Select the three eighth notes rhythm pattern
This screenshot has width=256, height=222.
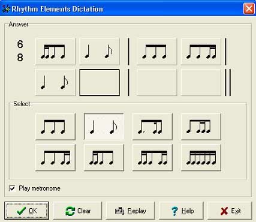click(55, 127)
